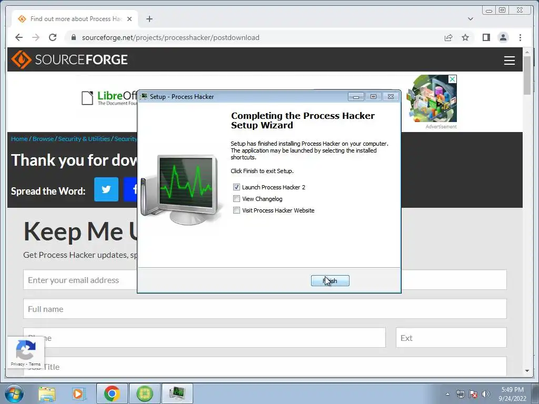Click the Ext input field
This screenshot has height=404, width=539.
tap(451, 338)
